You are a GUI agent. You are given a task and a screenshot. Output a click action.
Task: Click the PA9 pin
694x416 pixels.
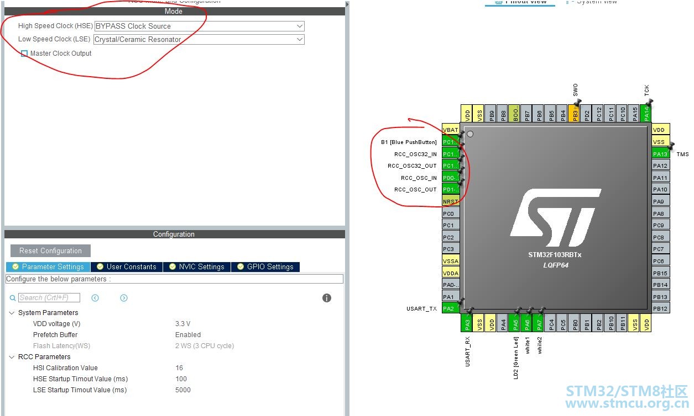(661, 201)
